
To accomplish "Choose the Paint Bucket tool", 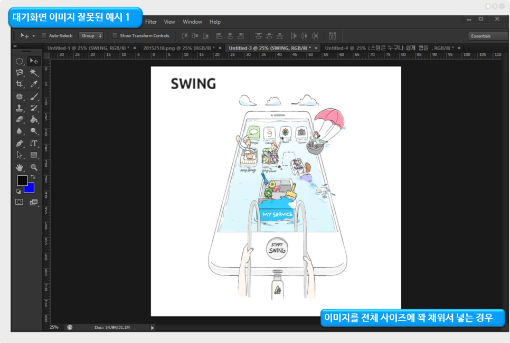I will [x=34, y=120].
